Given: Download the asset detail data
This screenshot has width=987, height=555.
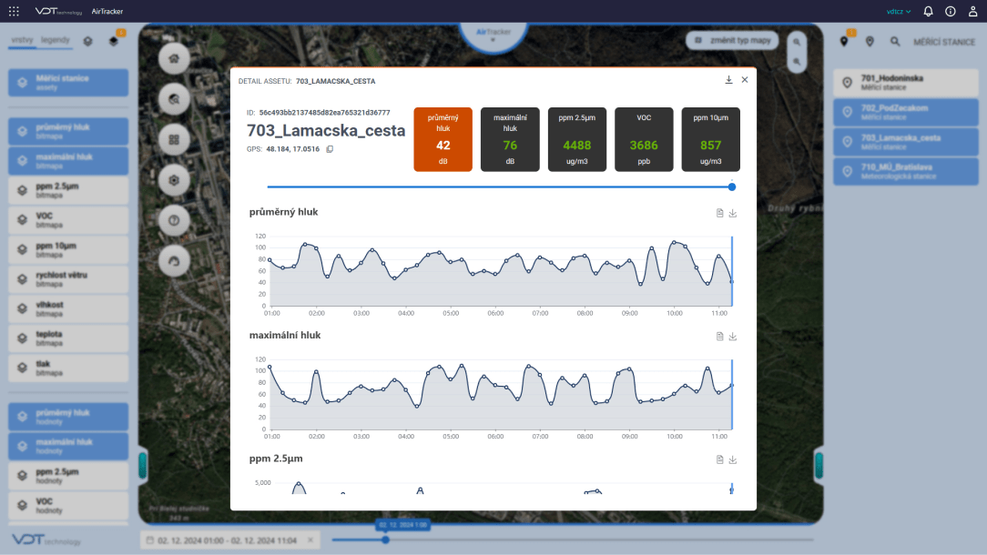Looking at the screenshot, I should 728,80.
